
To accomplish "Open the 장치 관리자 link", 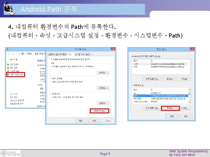I will (x=15, y=65).
